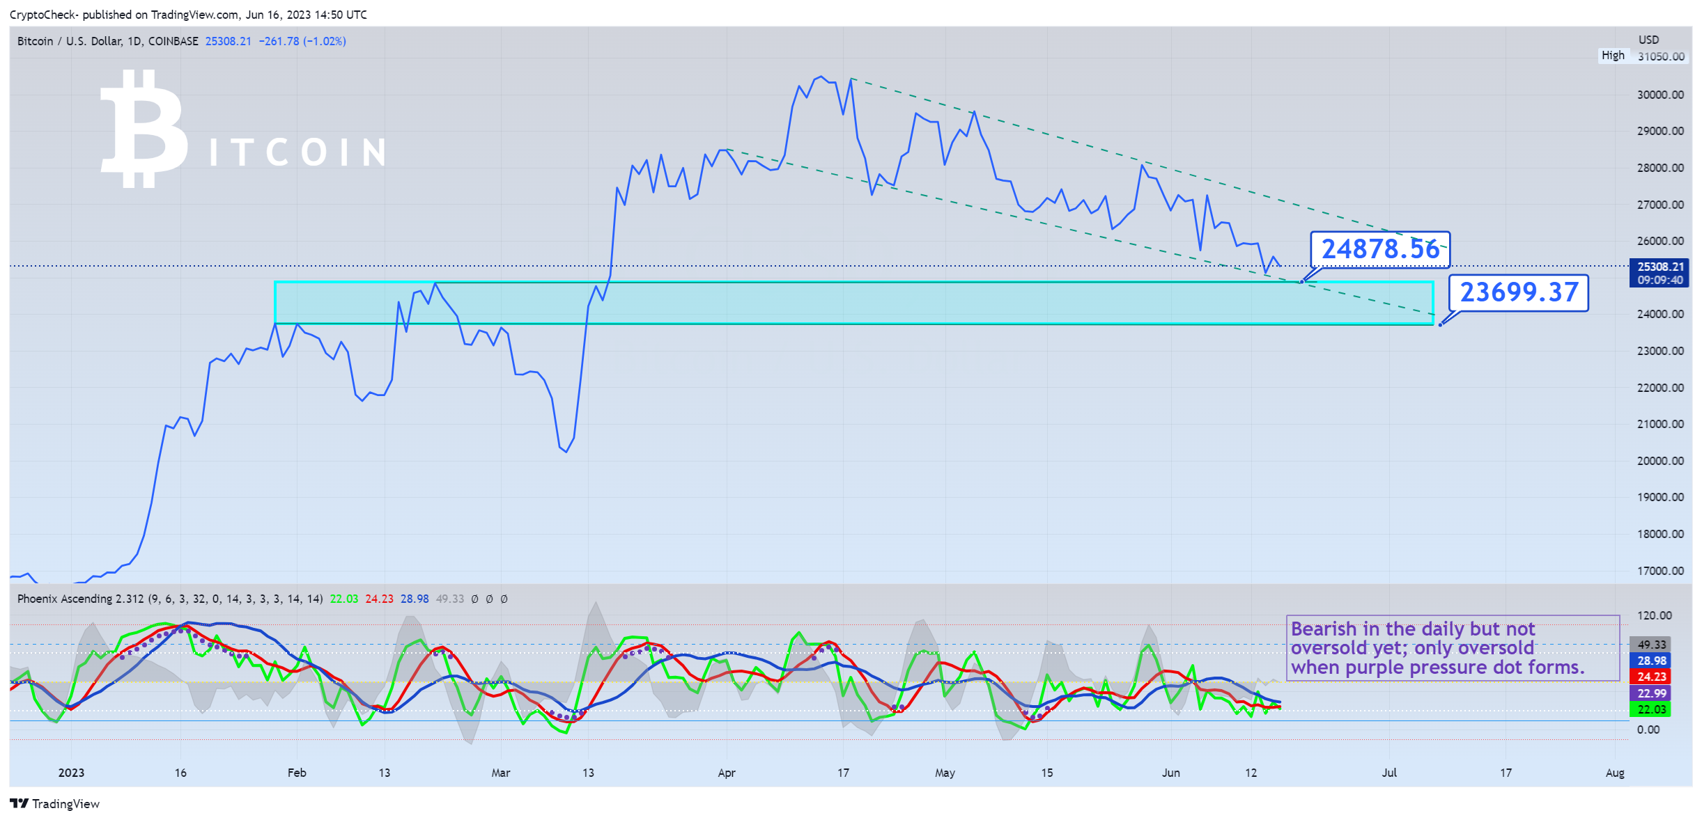Click the 22.03 green tag on indicator axis
The height and width of the screenshot is (820, 1702).
coord(1651,709)
